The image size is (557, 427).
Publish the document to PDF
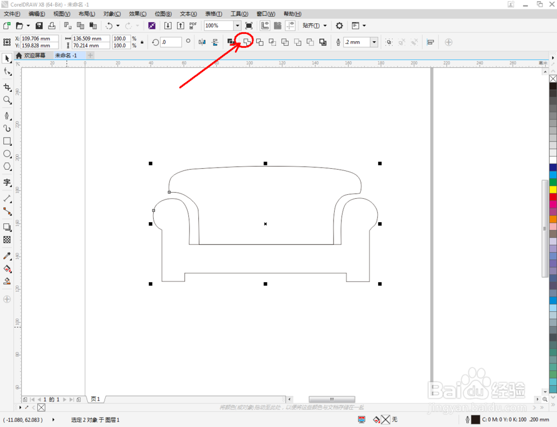(193, 26)
